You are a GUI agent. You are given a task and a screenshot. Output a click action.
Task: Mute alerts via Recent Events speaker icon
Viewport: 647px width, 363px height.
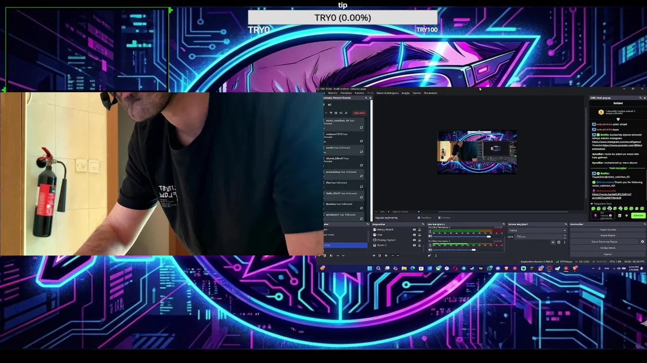pyautogui.click(x=341, y=113)
